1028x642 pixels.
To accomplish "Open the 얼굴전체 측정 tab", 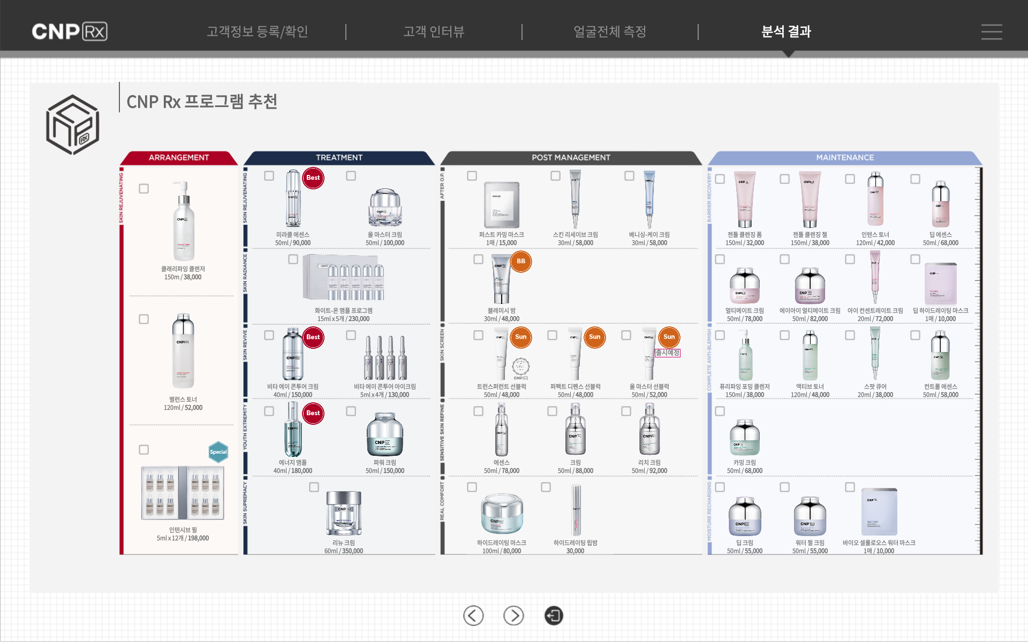I will (610, 32).
